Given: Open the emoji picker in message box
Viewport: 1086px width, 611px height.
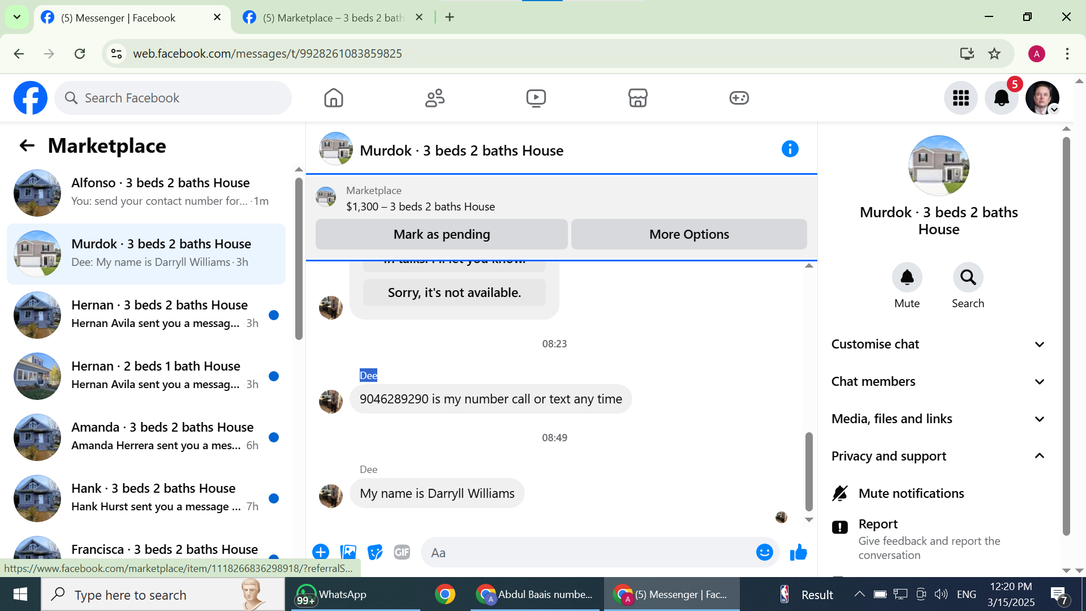Looking at the screenshot, I should pos(764,552).
